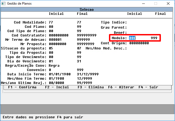Click Cont Origem value 000000000
The height and width of the screenshot is (121, 175).
click(x=139, y=43)
